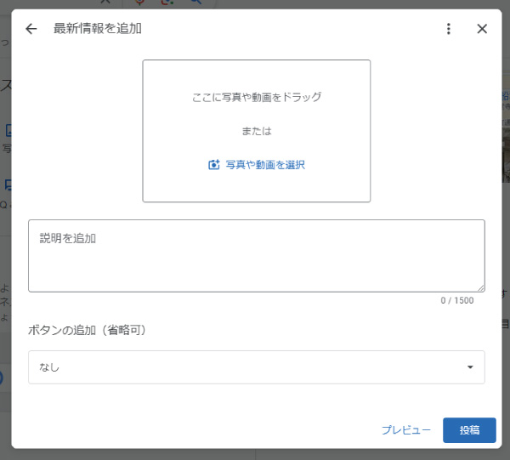Click the blue photo icon behind dialog's left edge
Image resolution: width=510 pixels, height=460 pixels.
click(x=7, y=131)
